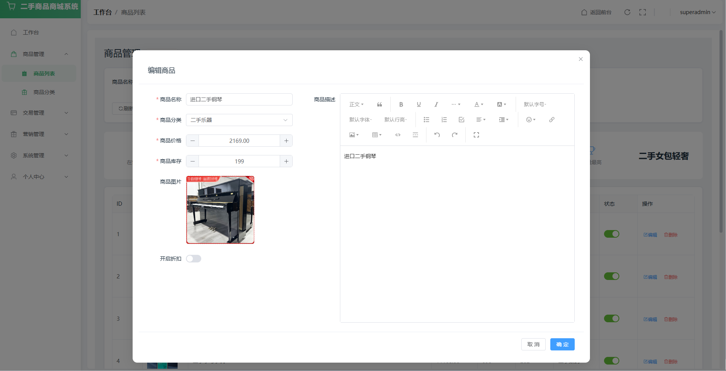Image resolution: width=726 pixels, height=371 pixels.
Task: Apply underline formatting in editor
Action: (418, 104)
